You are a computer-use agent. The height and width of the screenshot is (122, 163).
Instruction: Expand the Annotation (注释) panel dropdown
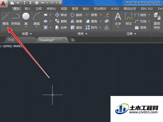tap(131, 34)
